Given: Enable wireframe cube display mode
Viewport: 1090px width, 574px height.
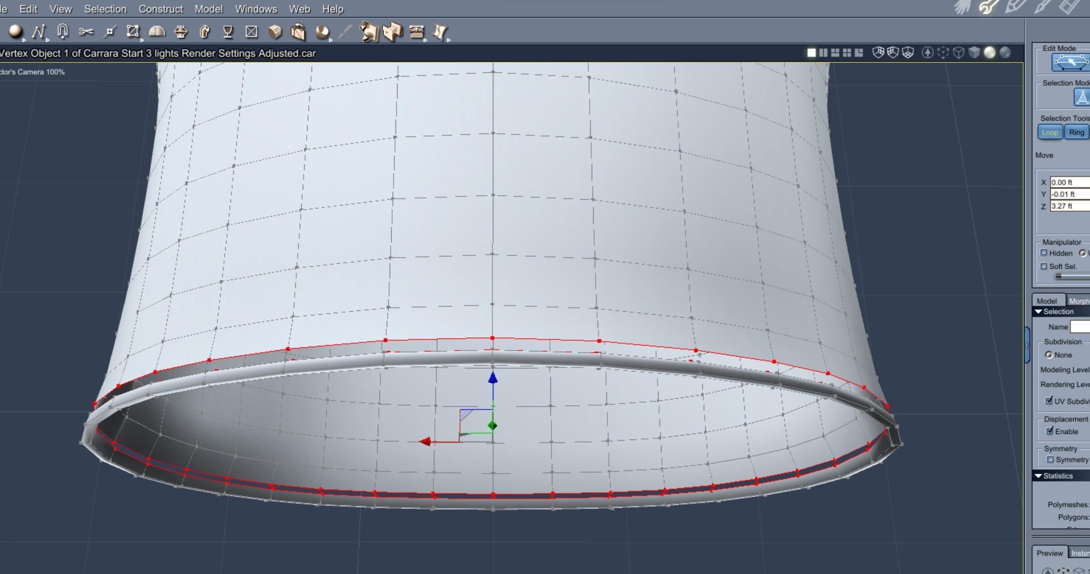Looking at the screenshot, I should pyautogui.click(x=958, y=53).
